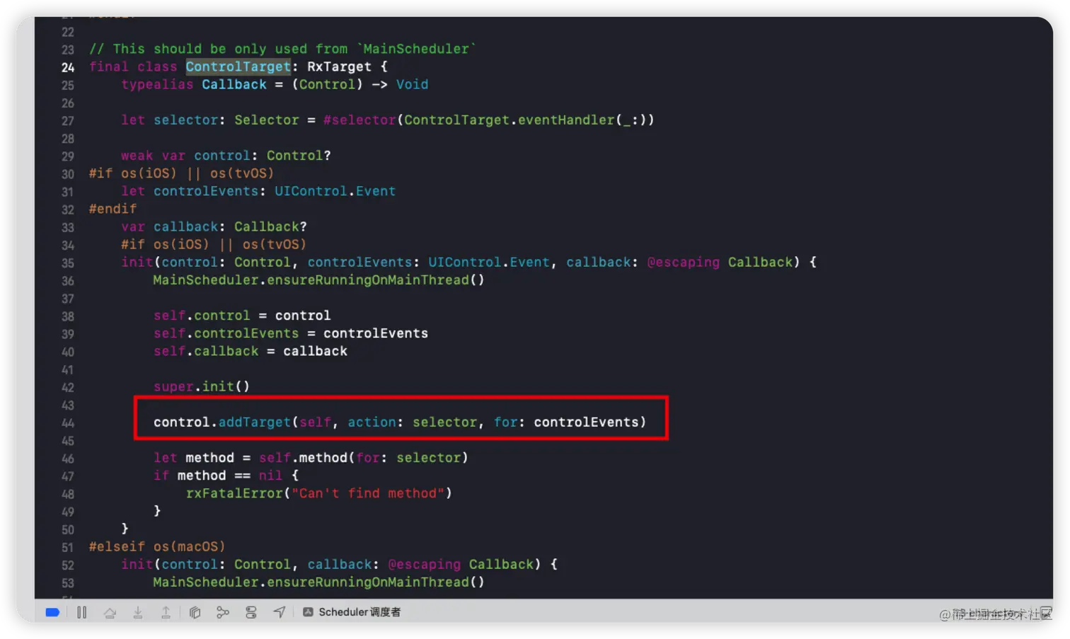
Task: Click Callback? type on line 33
Action: point(270,226)
